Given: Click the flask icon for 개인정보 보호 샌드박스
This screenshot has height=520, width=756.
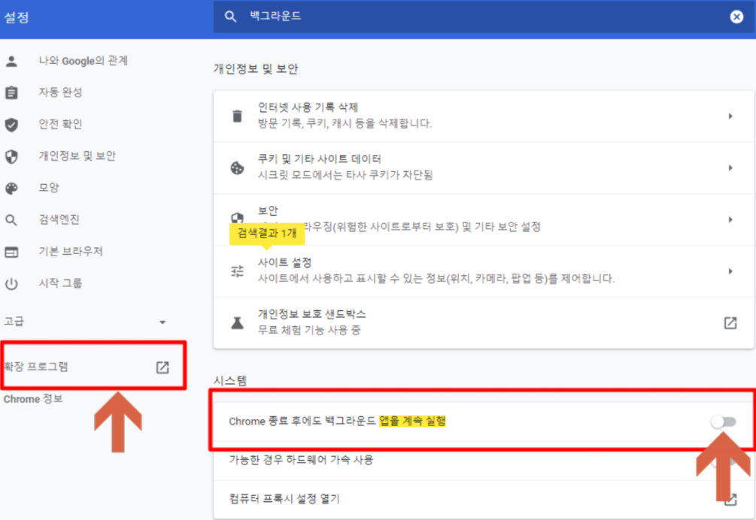Looking at the screenshot, I should 237,323.
